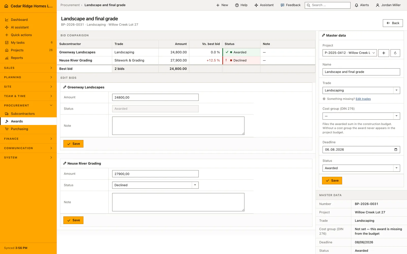
Task: Click the Feedback button
Action: [290, 5]
